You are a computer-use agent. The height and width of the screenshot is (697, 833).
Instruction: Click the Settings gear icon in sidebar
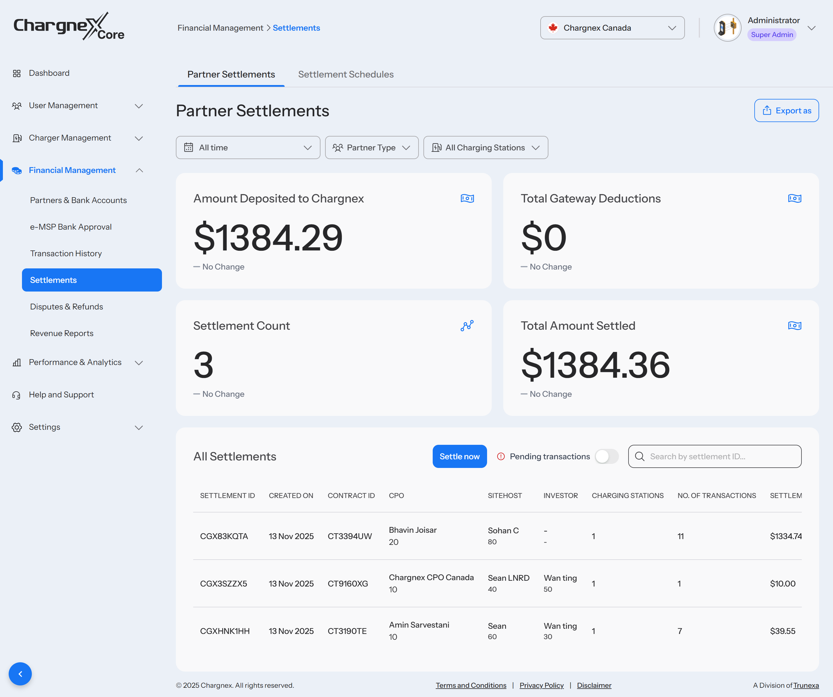click(x=17, y=427)
